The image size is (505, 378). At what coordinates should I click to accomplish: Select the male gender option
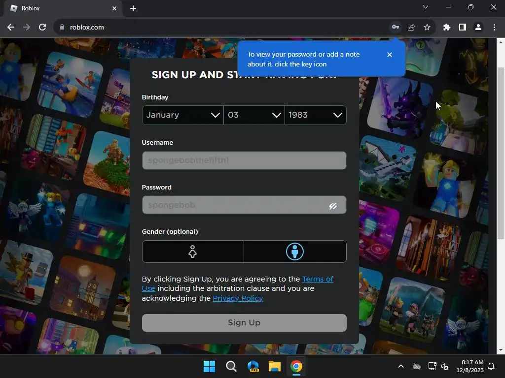(x=295, y=252)
